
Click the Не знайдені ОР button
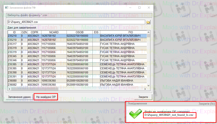click(46, 97)
